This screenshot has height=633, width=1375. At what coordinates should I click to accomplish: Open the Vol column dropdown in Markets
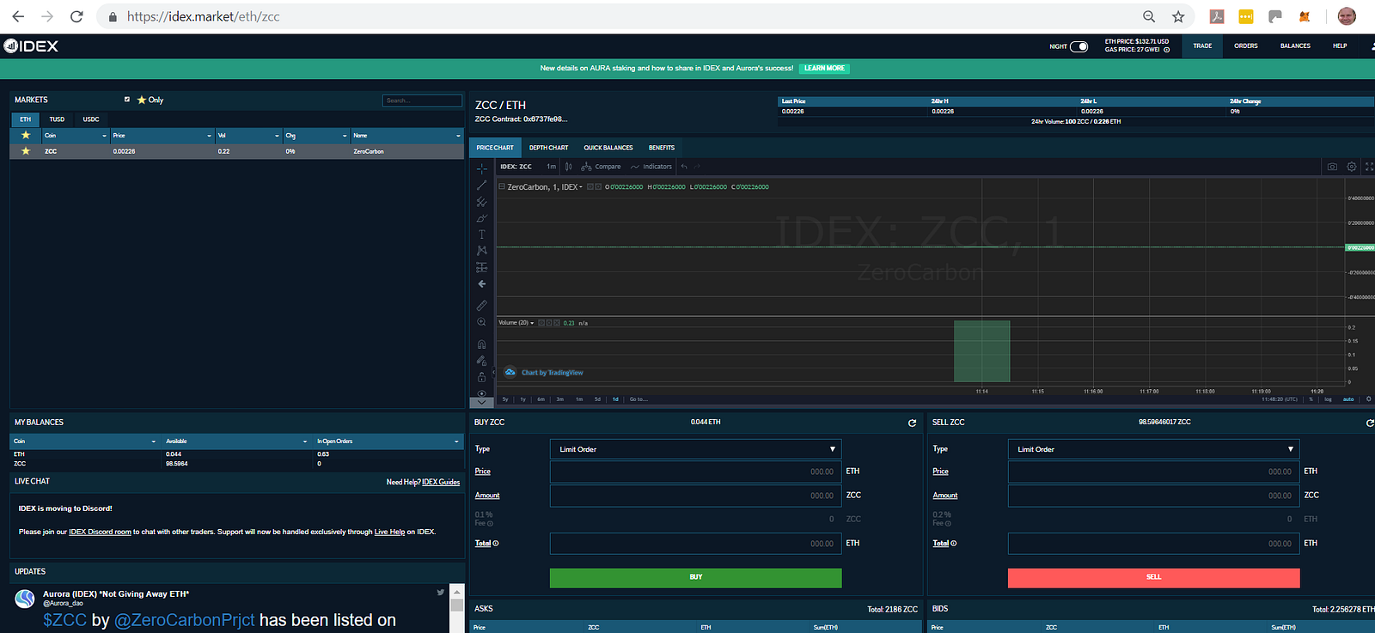[277, 136]
